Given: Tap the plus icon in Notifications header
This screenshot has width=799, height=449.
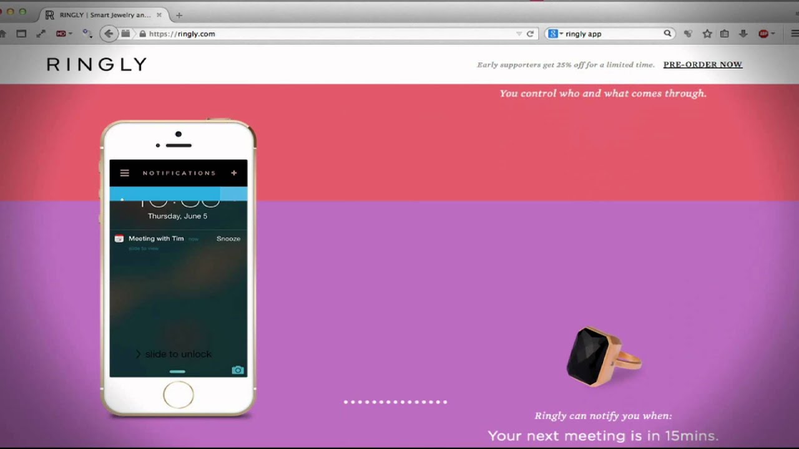Looking at the screenshot, I should [x=234, y=173].
